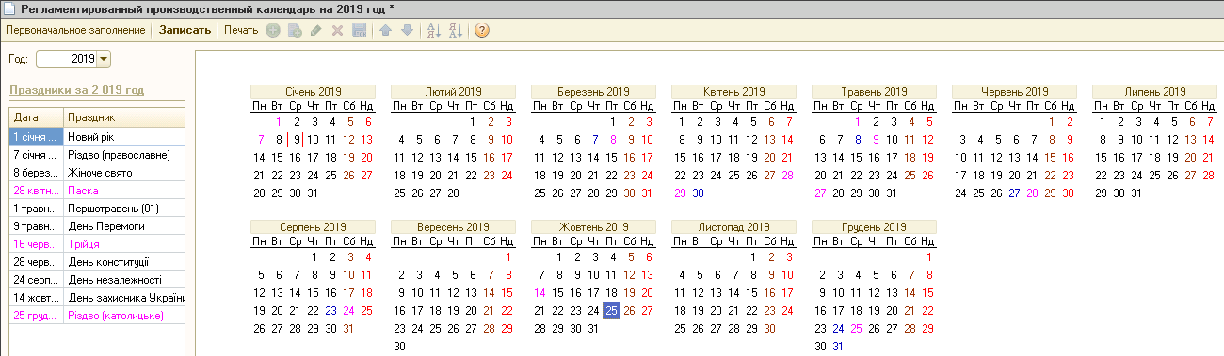Click the Листопад 2019 month header
Screen dimensions: 1224x356
pyautogui.click(x=733, y=227)
